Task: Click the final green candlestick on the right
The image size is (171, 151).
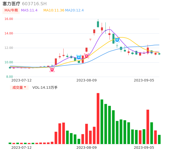Action: click(x=159, y=54)
